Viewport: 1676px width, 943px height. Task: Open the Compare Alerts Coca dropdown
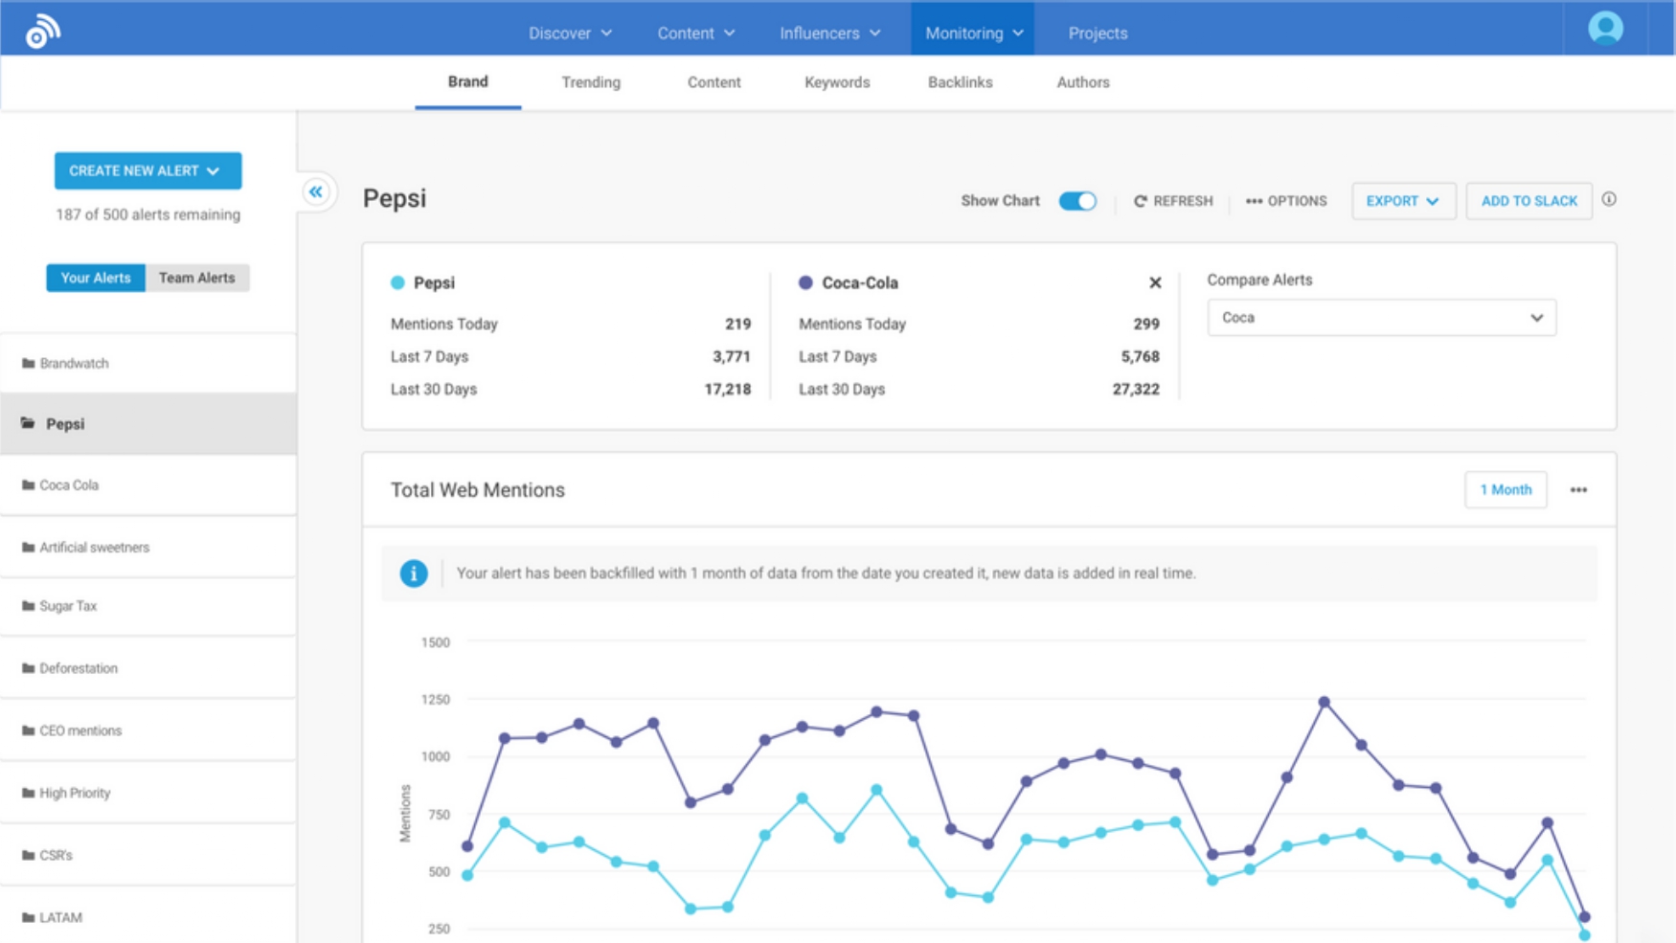(x=1382, y=317)
